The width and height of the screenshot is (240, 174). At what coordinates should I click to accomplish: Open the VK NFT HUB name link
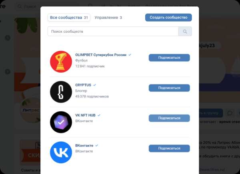coord(85,115)
